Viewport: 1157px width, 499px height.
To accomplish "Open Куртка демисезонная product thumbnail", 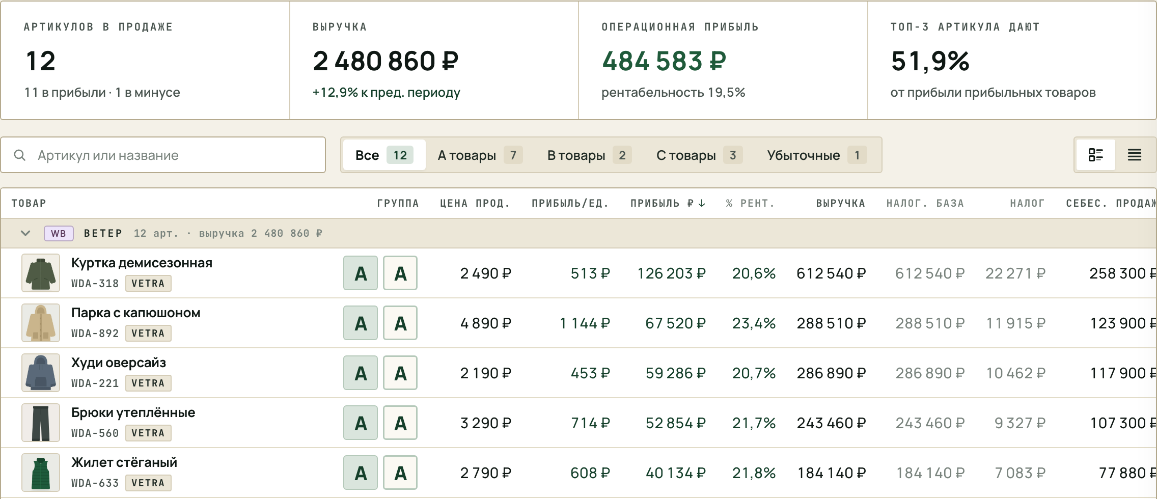I will point(41,273).
